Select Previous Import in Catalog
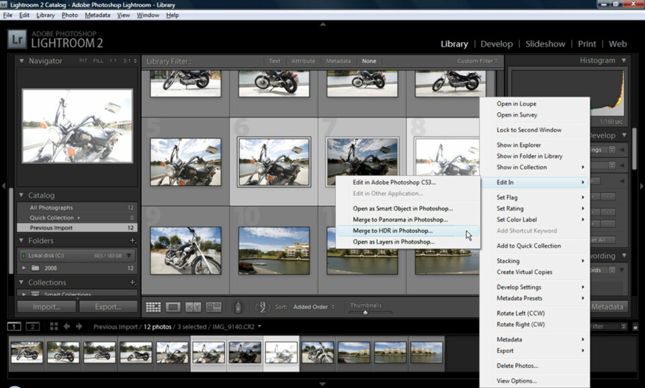 (x=77, y=228)
